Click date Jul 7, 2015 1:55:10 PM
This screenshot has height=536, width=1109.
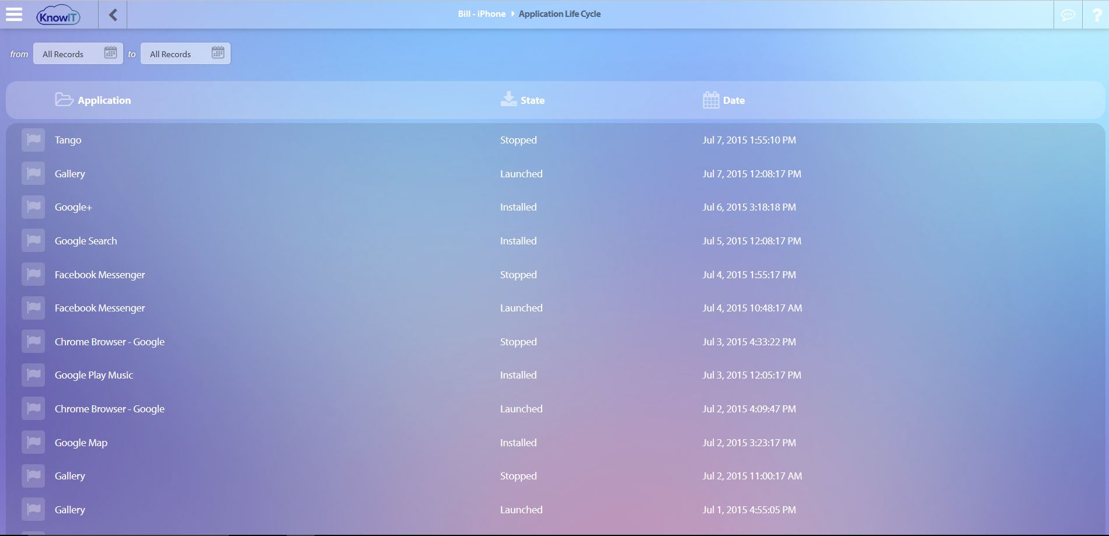pos(749,140)
